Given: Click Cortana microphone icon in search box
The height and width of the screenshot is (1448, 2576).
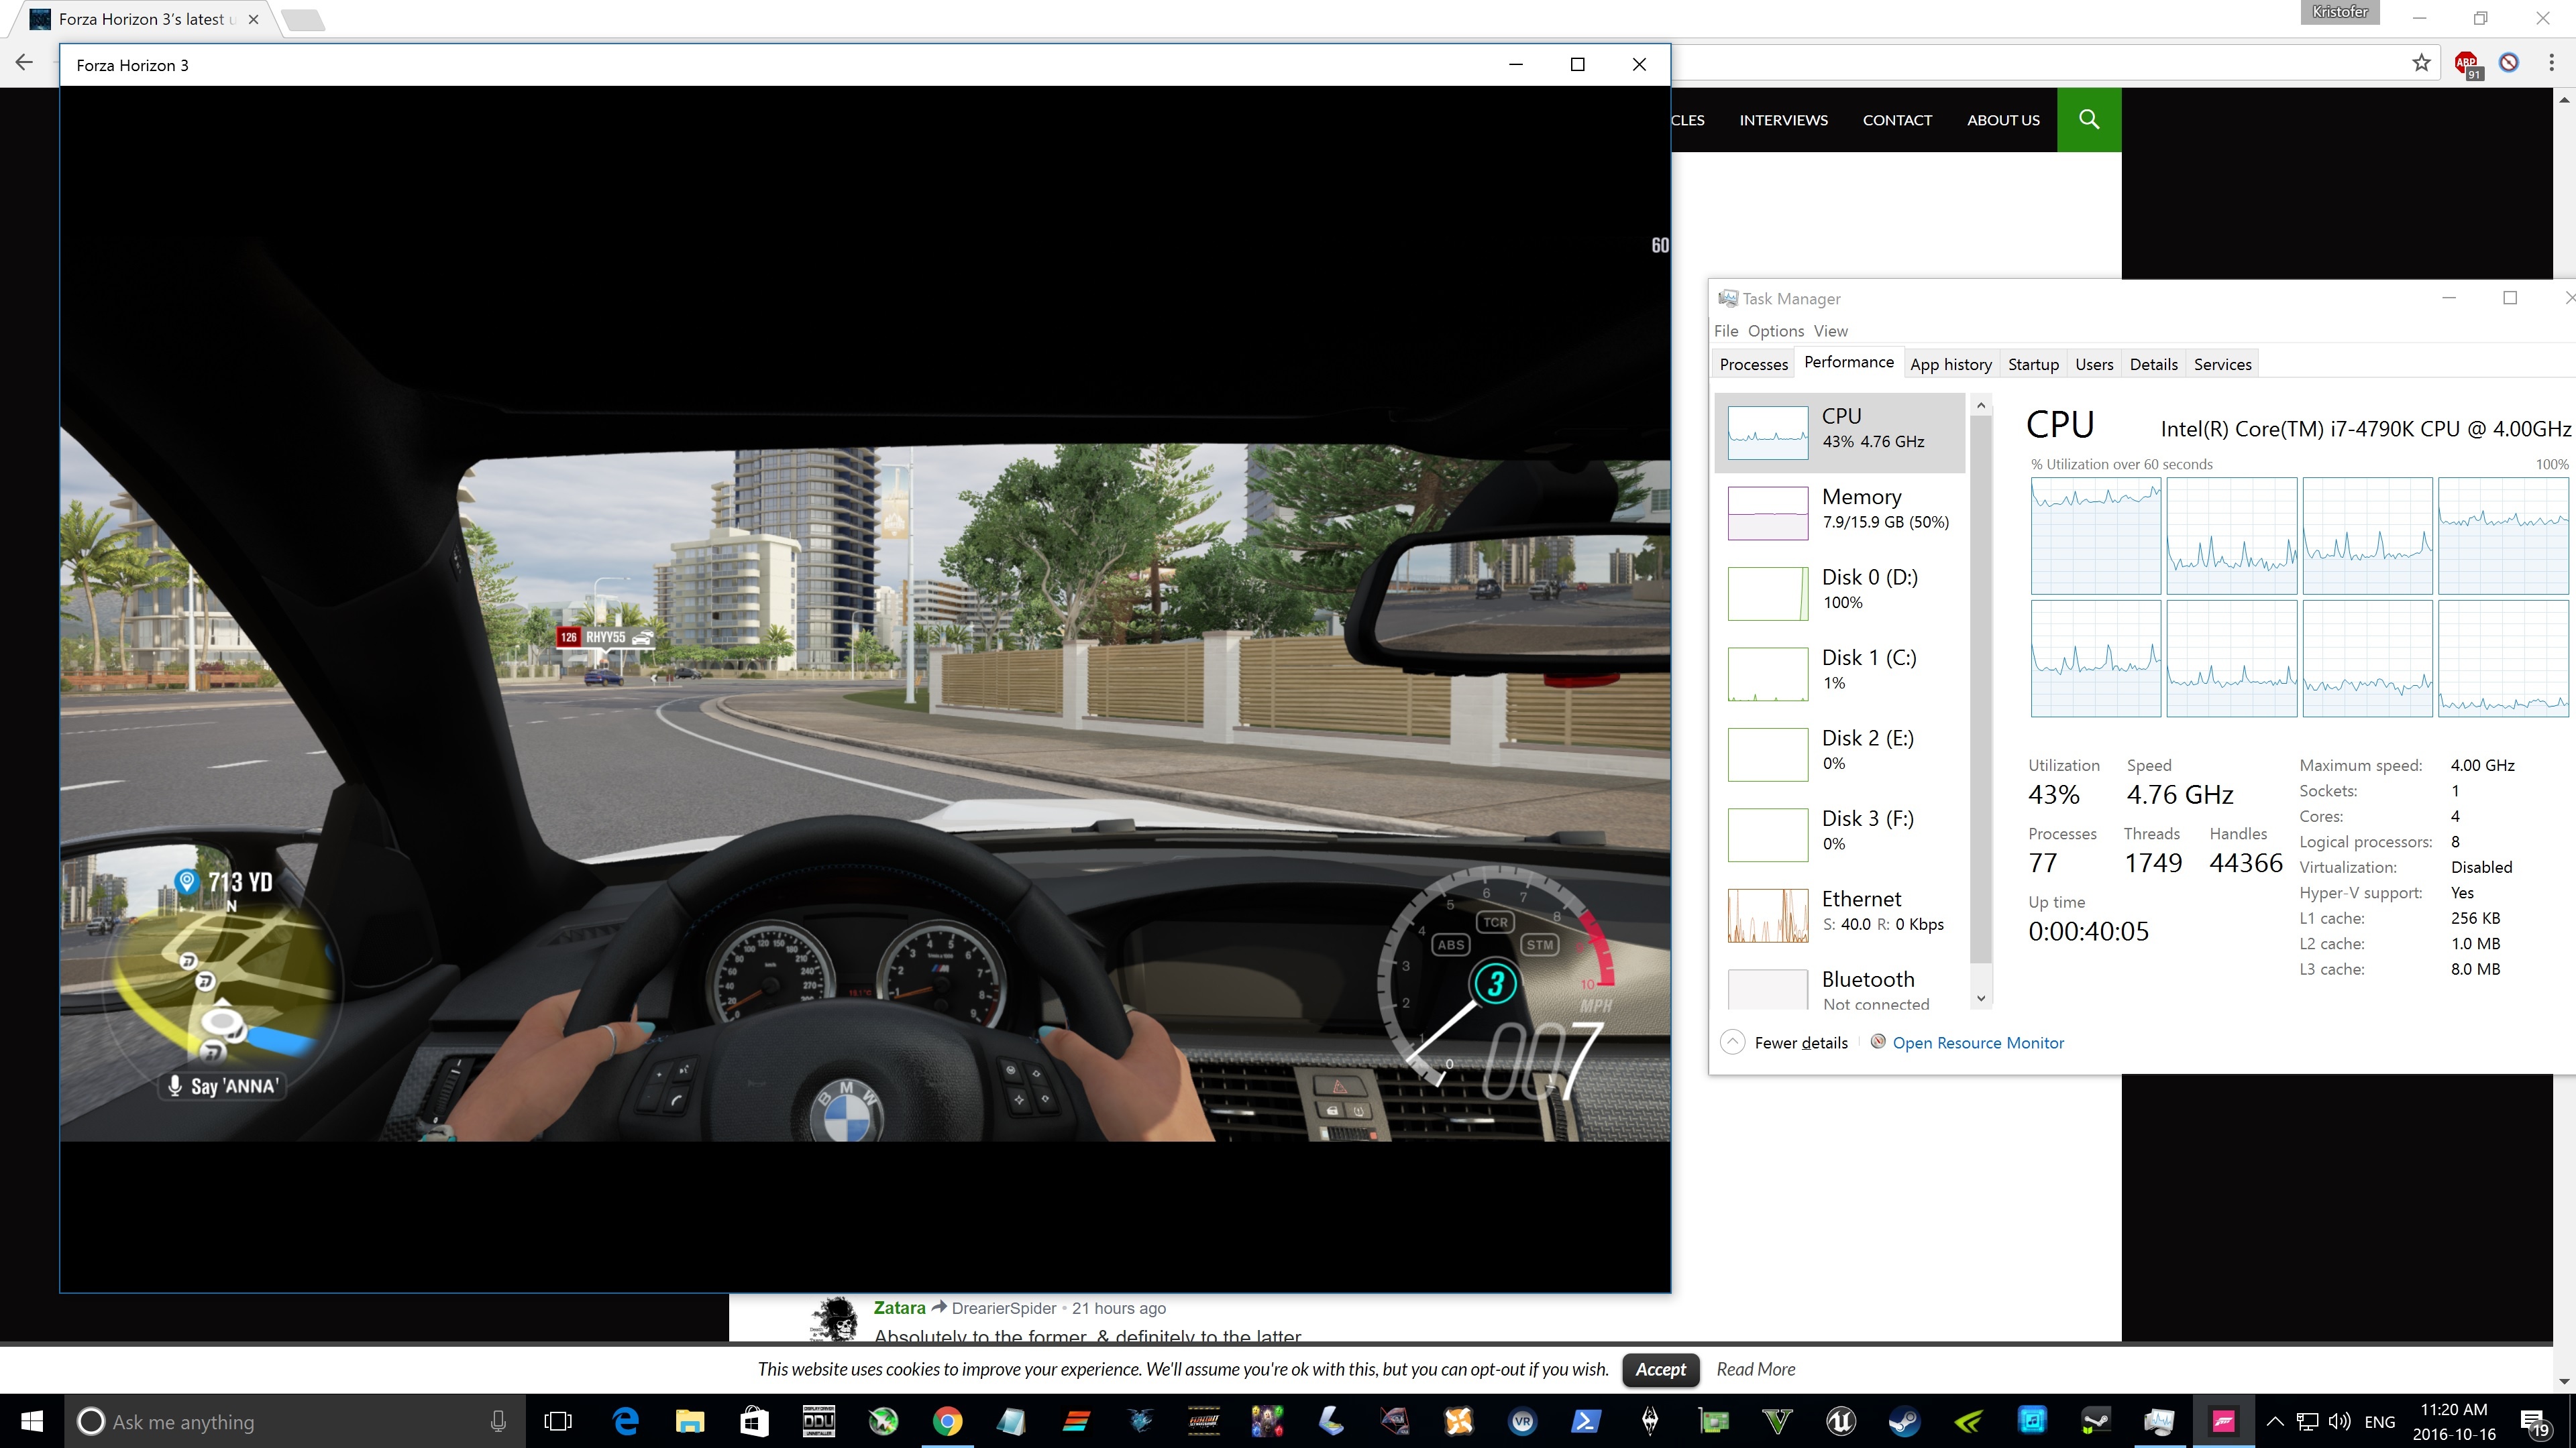Looking at the screenshot, I should point(498,1421).
